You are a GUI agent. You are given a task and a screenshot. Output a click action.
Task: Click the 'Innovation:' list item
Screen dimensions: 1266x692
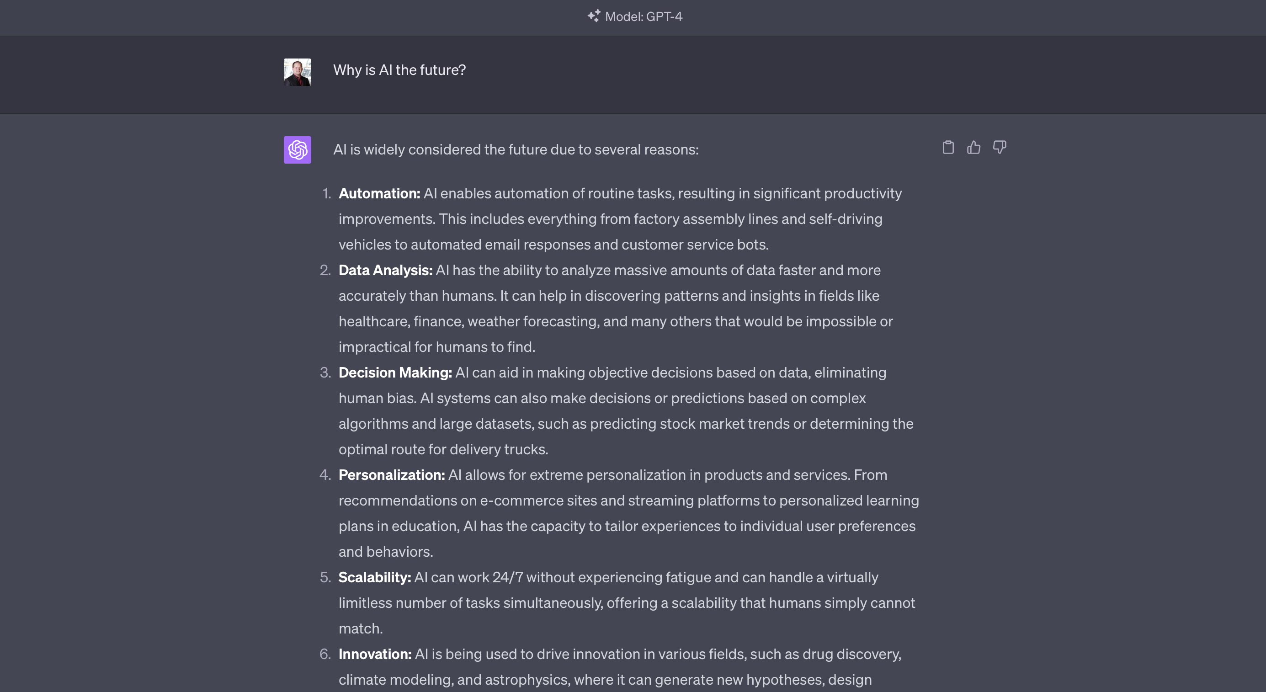pos(375,654)
